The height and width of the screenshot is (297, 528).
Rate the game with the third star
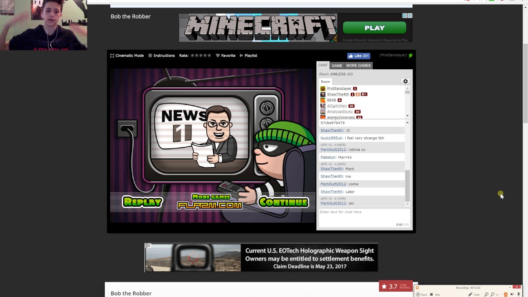200,55
